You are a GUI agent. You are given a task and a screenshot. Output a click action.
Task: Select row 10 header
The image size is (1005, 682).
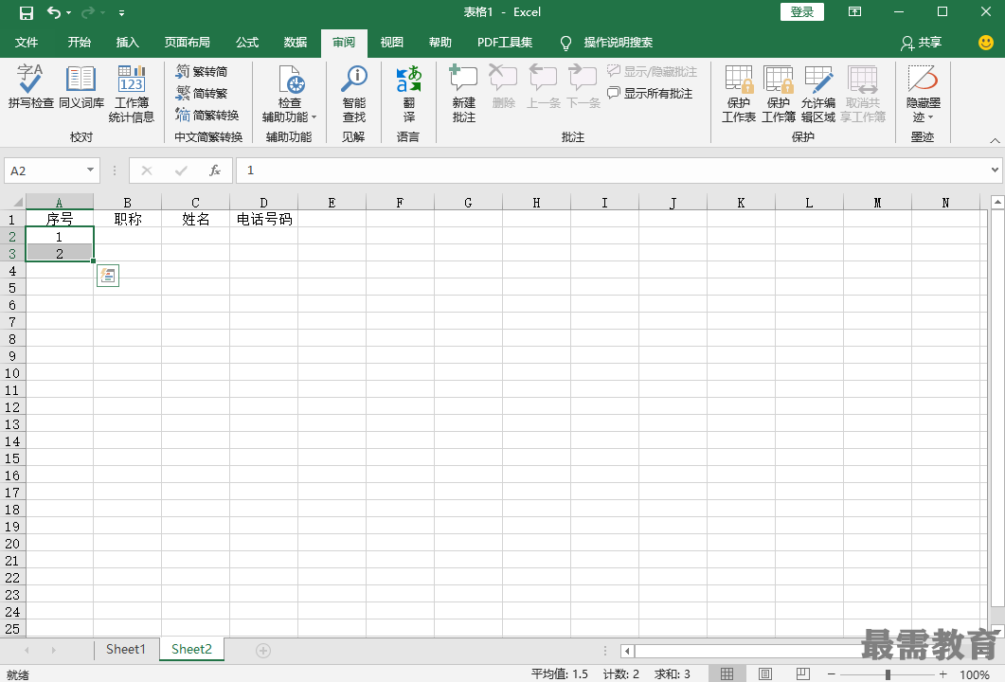[x=12, y=373]
